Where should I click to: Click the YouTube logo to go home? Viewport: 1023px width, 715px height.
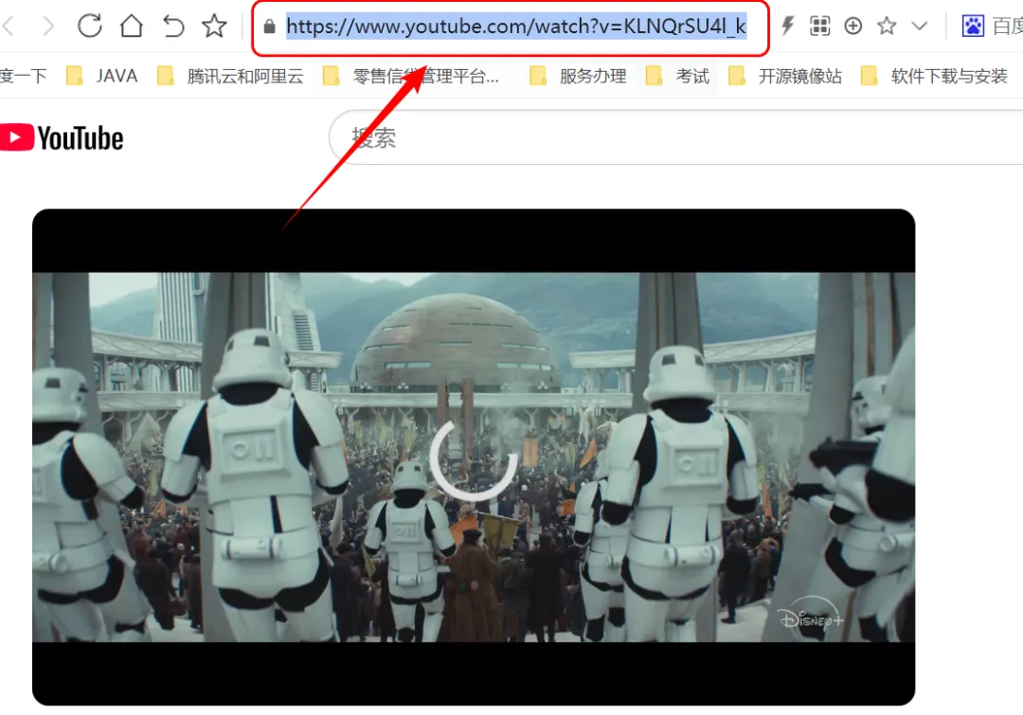point(62,137)
